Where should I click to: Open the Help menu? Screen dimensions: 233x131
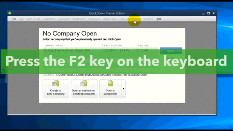click(159, 19)
